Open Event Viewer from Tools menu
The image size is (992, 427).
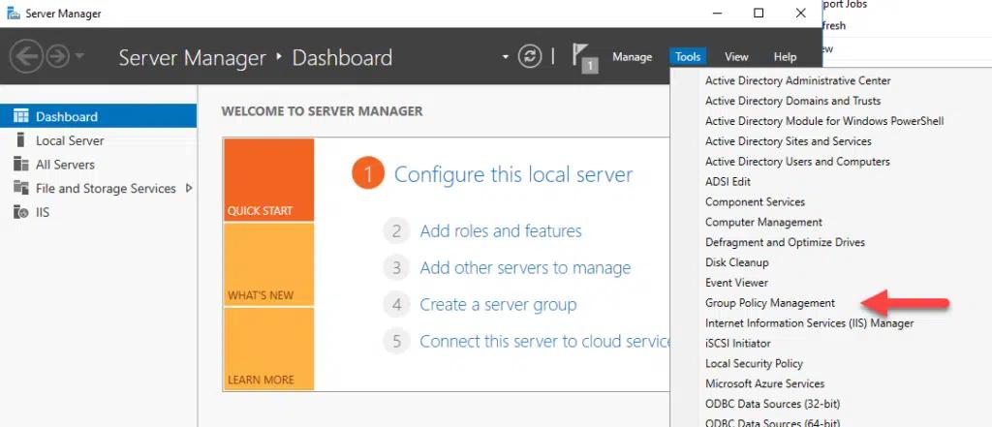[736, 283]
